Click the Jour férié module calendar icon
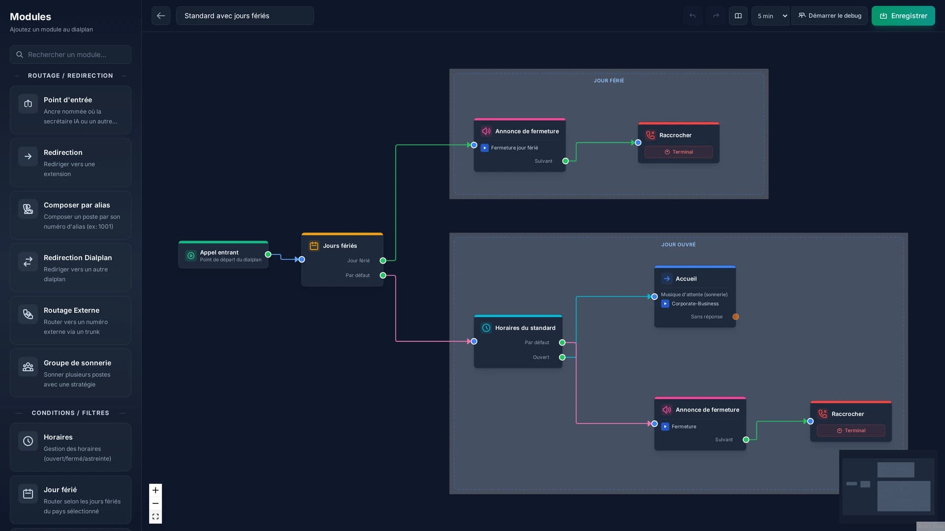Screen dimensions: 945x531 28,494
